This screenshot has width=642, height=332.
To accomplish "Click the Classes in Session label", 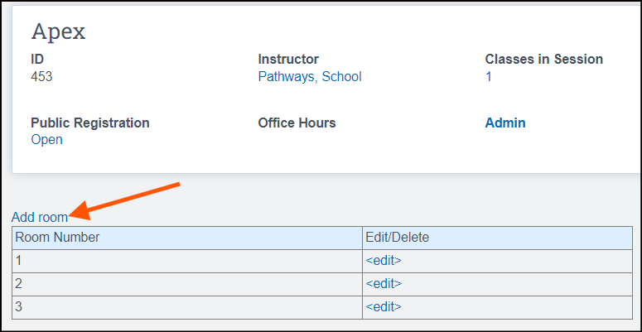I will (543, 59).
